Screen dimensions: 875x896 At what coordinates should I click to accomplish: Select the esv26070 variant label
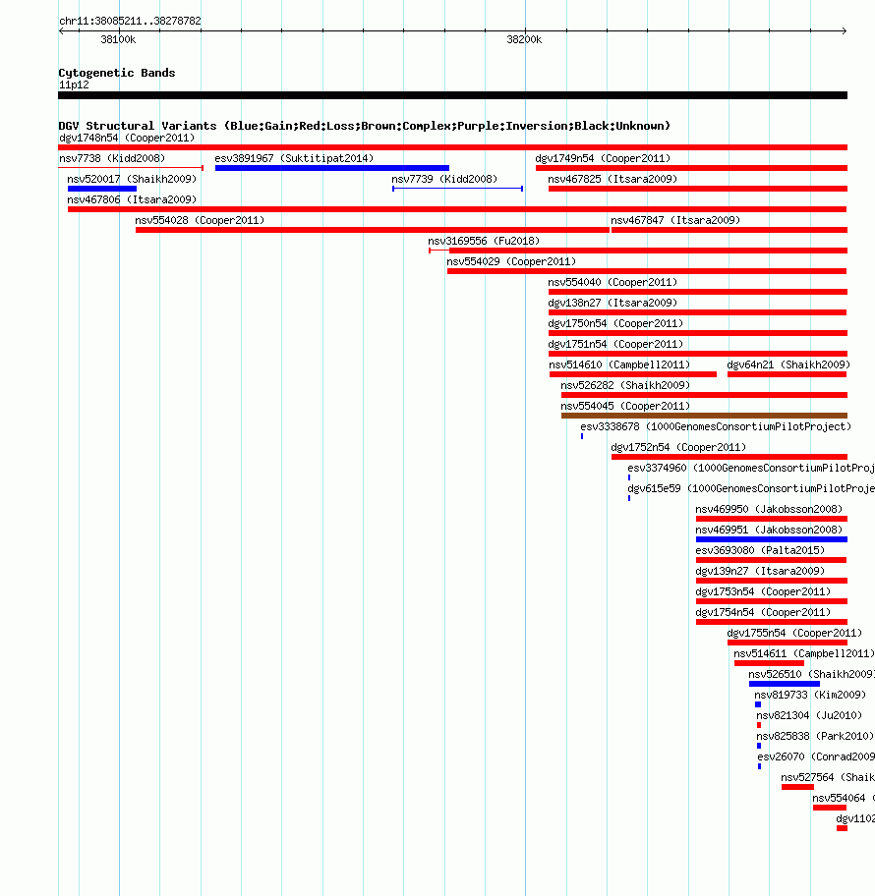[816, 756]
